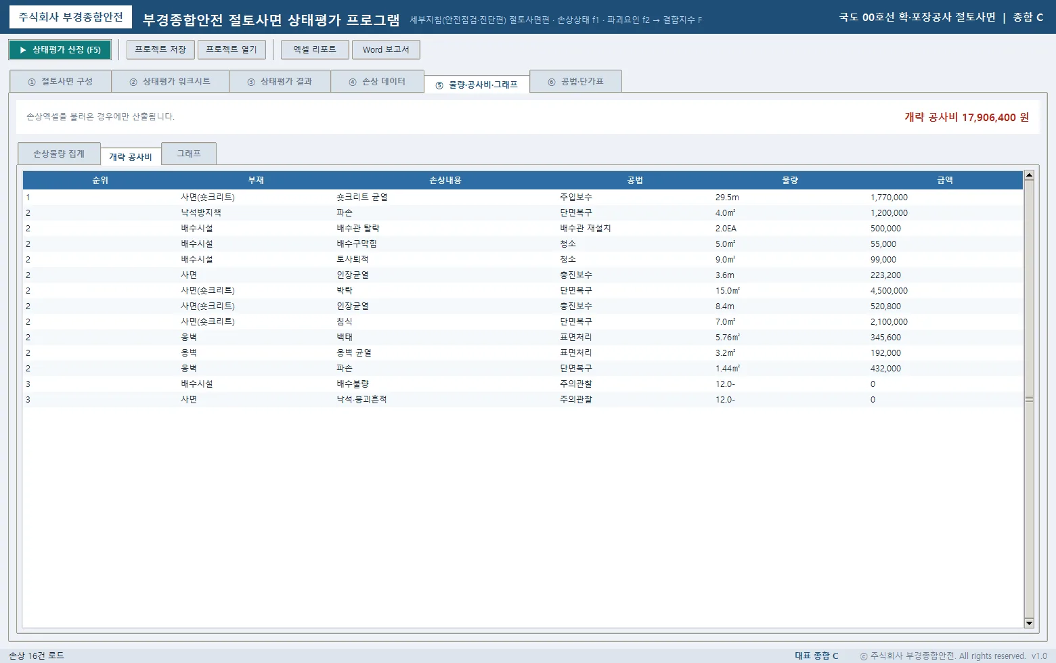Screen dimensions: 1056x663
Task: Click 낙석·붕괴흔적 cell
Action: pyautogui.click(x=362, y=399)
